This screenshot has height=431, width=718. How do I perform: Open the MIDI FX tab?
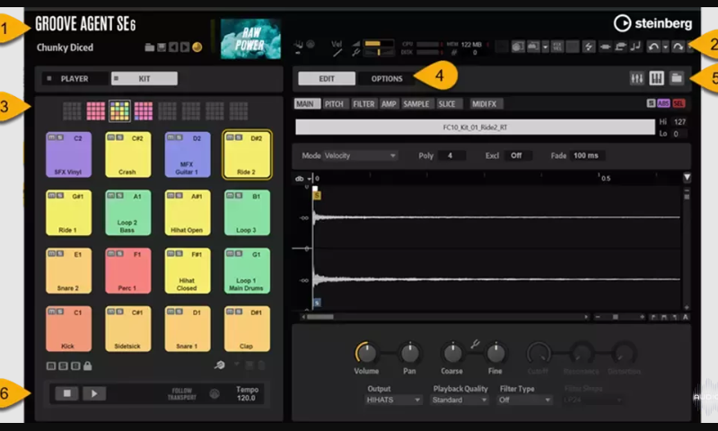coord(485,104)
